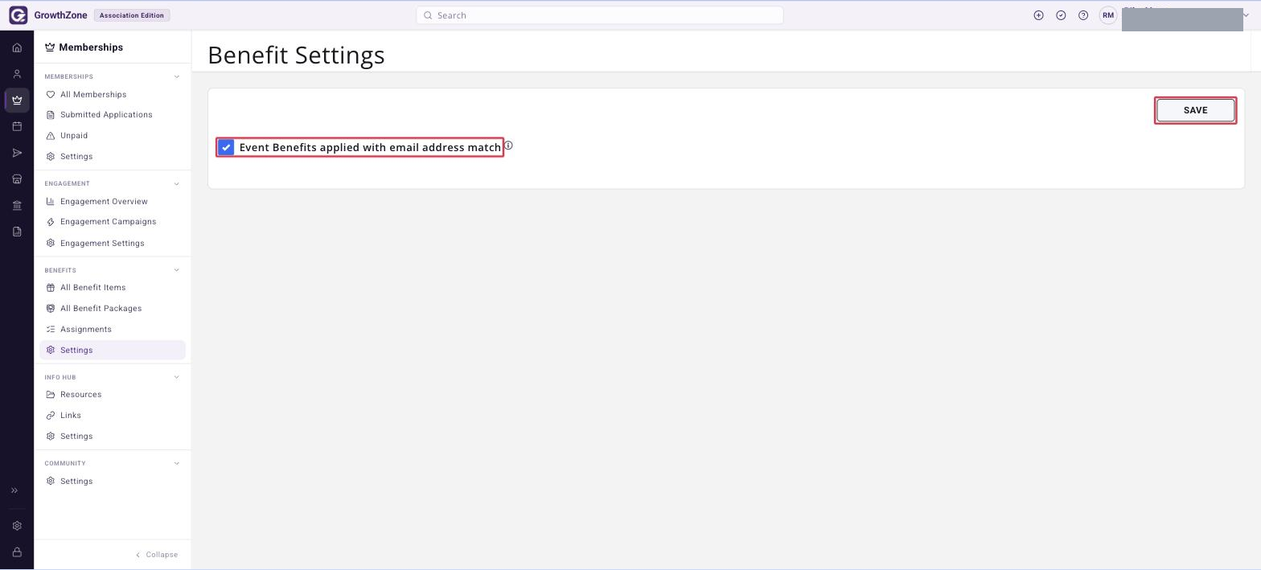Open the checkmark circle tasks icon
This screenshot has width=1261, height=570.
pyautogui.click(x=1061, y=15)
